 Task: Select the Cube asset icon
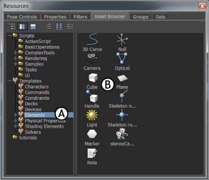pyautogui.click(x=93, y=77)
